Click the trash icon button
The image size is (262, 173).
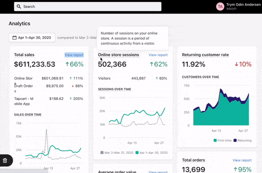tap(5, 160)
